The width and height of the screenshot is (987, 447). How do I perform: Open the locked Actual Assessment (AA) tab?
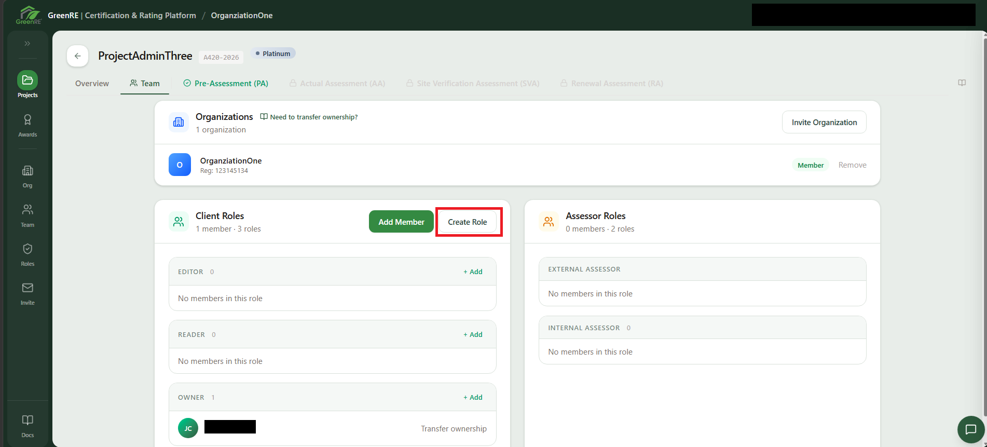click(x=337, y=84)
